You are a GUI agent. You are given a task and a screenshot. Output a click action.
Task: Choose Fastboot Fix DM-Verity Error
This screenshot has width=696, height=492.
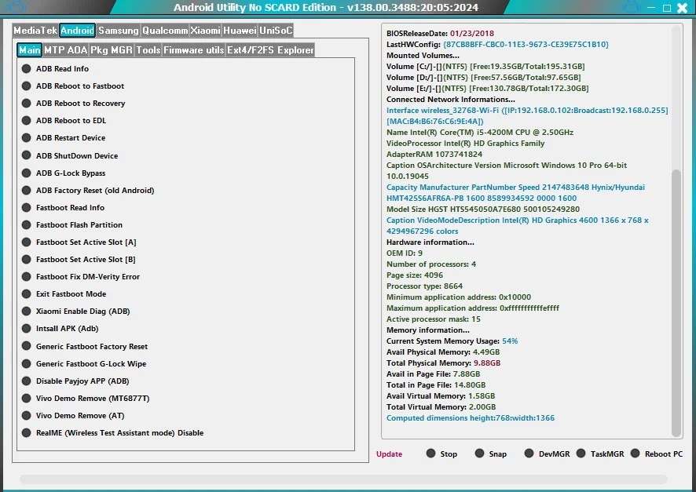(x=27, y=276)
